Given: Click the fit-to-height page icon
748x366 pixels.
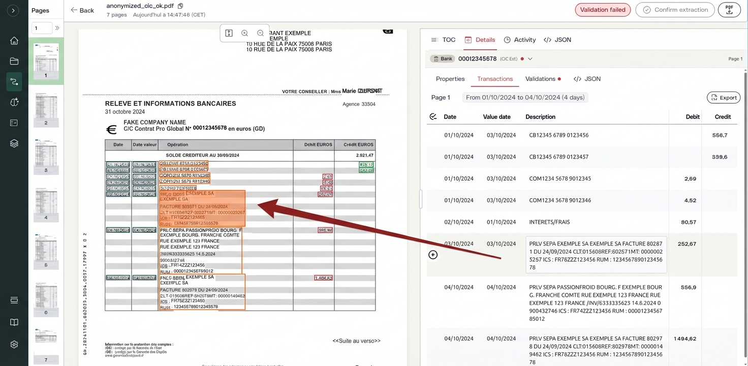Looking at the screenshot, I should pos(229,33).
